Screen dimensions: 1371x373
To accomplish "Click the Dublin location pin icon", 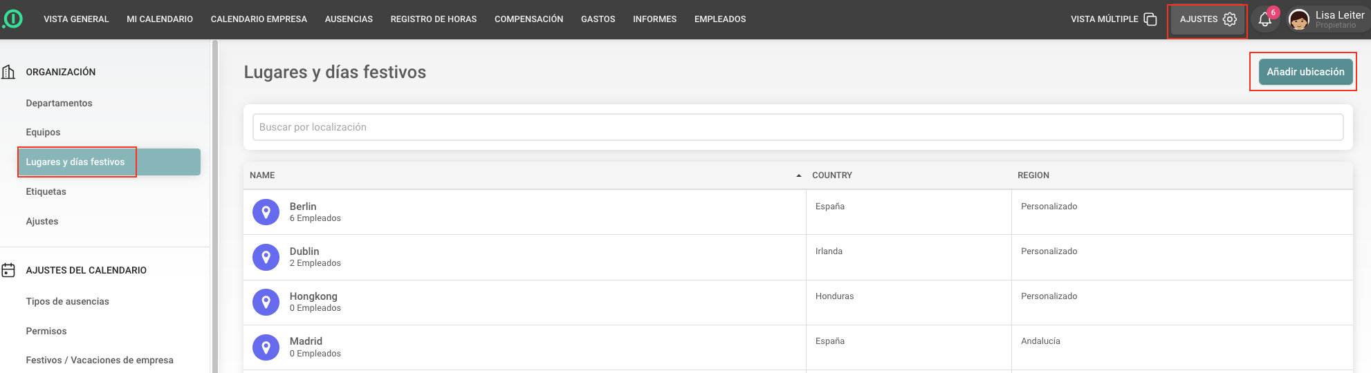I will tap(266, 257).
